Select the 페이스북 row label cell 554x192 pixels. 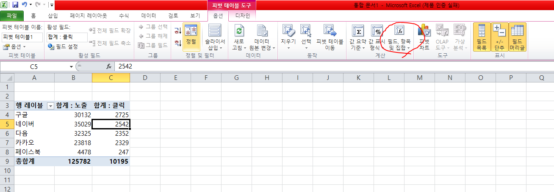click(x=34, y=152)
